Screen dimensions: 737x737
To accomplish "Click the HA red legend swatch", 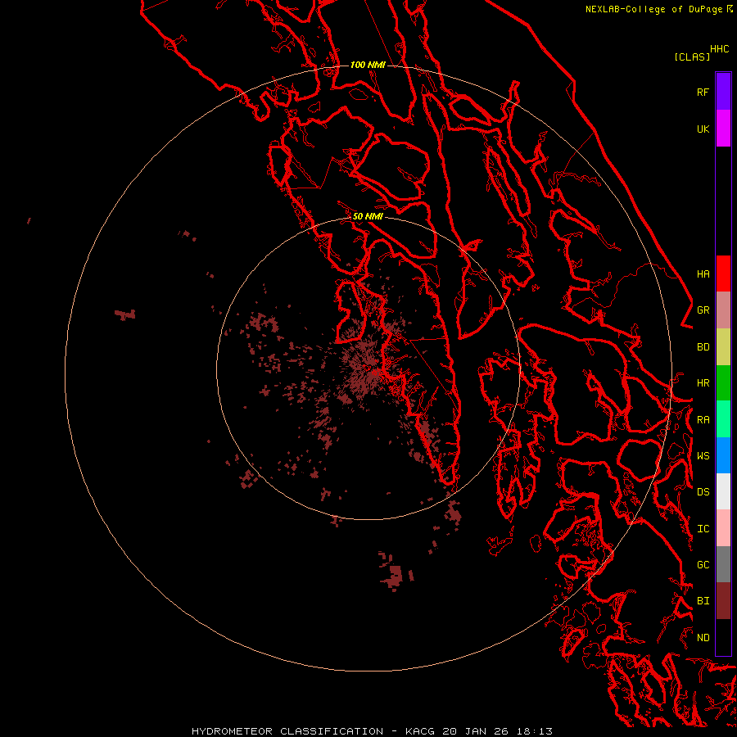I will (x=723, y=274).
